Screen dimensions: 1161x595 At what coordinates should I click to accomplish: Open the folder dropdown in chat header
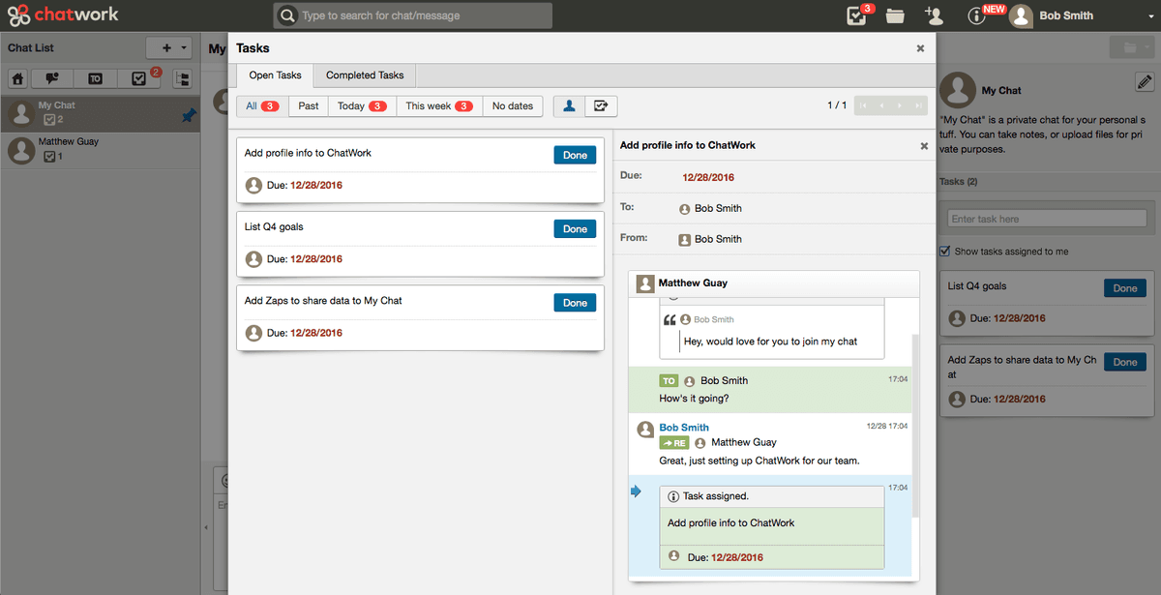(x=1131, y=47)
